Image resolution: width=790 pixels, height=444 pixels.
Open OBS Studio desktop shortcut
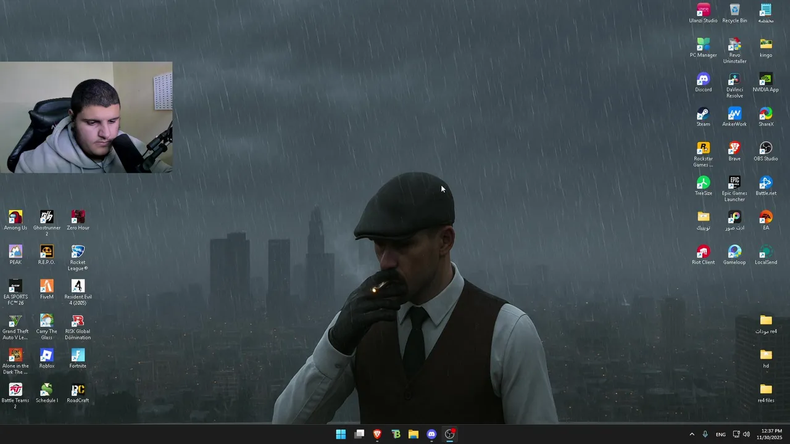pyautogui.click(x=766, y=151)
